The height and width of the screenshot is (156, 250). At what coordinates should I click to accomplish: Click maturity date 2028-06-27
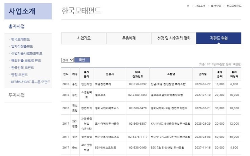tap(202, 84)
